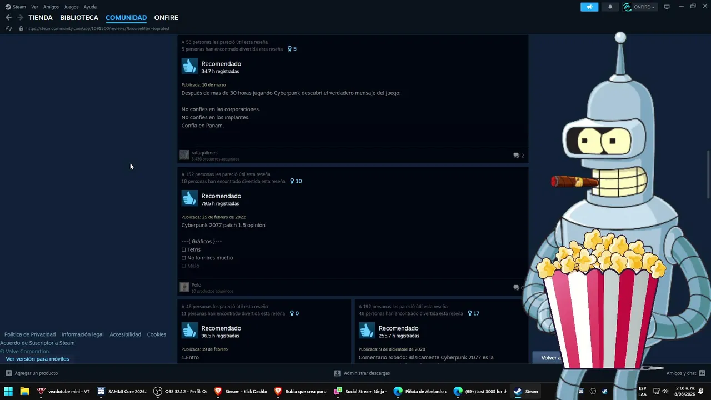711x400 pixels.
Task: Click the thumbs-up icon on the 34.7 h review
Action: (189, 66)
